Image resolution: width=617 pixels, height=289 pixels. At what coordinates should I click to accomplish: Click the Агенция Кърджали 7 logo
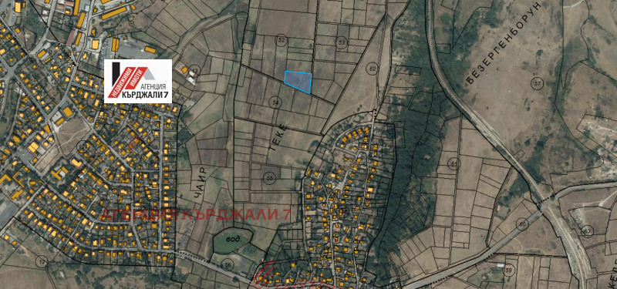click(138, 81)
